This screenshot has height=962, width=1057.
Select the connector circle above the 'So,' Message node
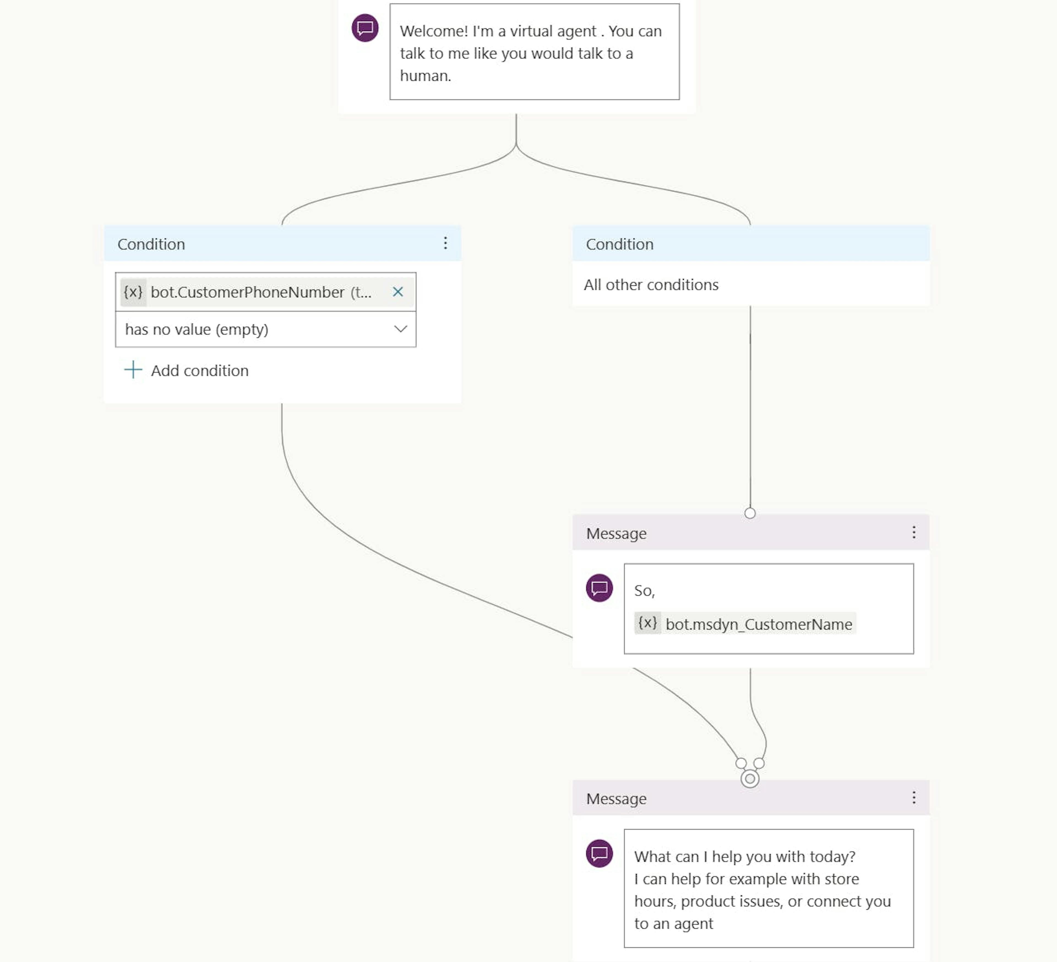click(750, 513)
